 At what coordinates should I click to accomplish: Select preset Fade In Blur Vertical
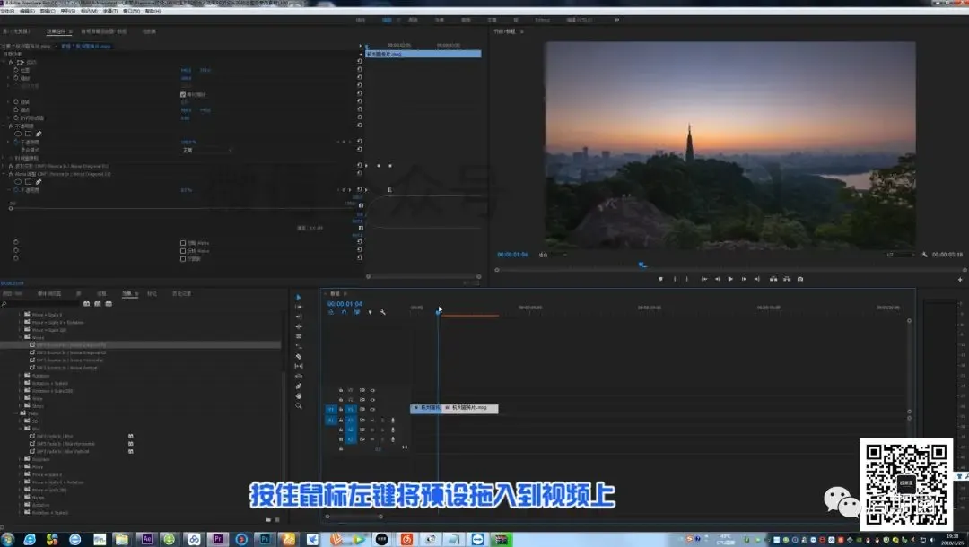(63, 451)
